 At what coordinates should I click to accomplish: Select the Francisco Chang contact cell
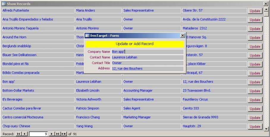tap(99, 117)
